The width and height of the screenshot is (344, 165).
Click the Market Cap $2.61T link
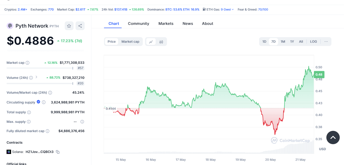[x=80, y=10]
